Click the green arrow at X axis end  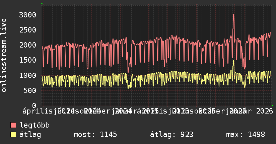272,105
